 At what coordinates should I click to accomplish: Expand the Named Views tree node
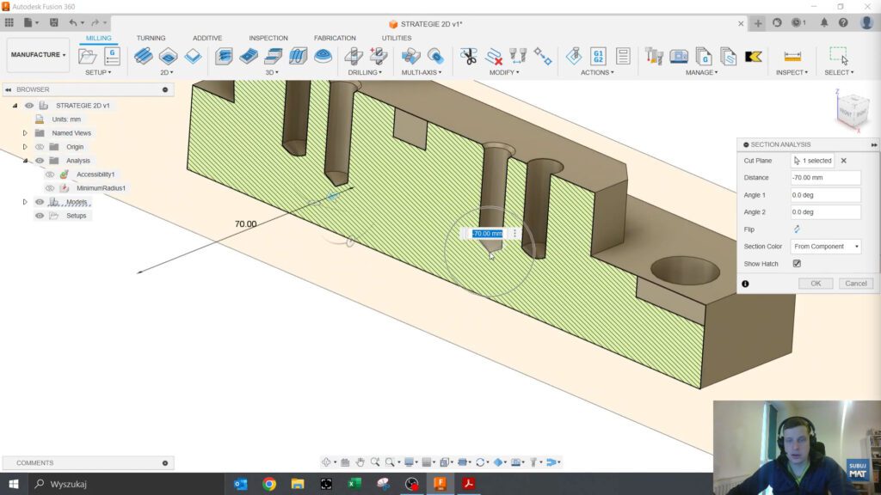pos(25,133)
